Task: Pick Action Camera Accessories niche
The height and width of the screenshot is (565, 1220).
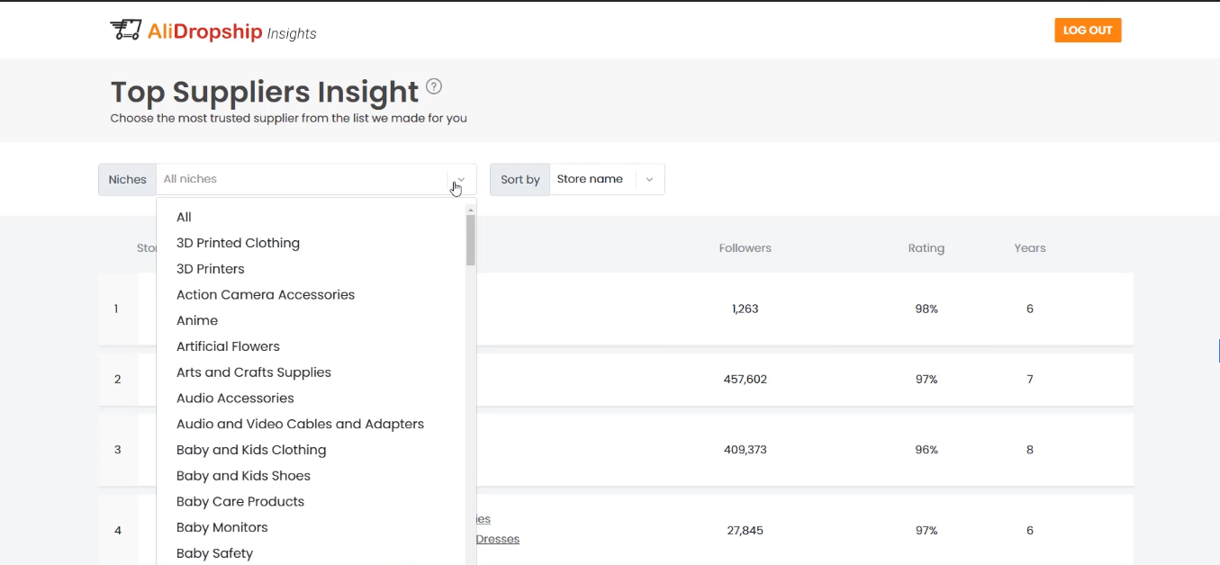Action: point(266,295)
